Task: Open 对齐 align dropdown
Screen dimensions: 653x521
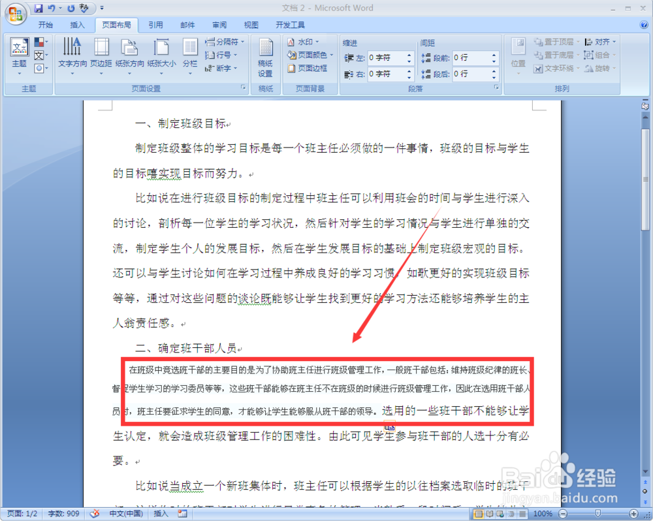Action: click(600, 42)
